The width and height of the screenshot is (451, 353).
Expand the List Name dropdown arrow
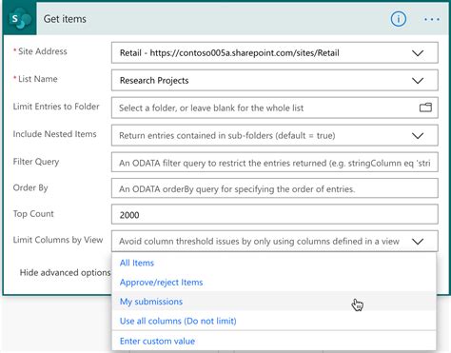tap(418, 81)
